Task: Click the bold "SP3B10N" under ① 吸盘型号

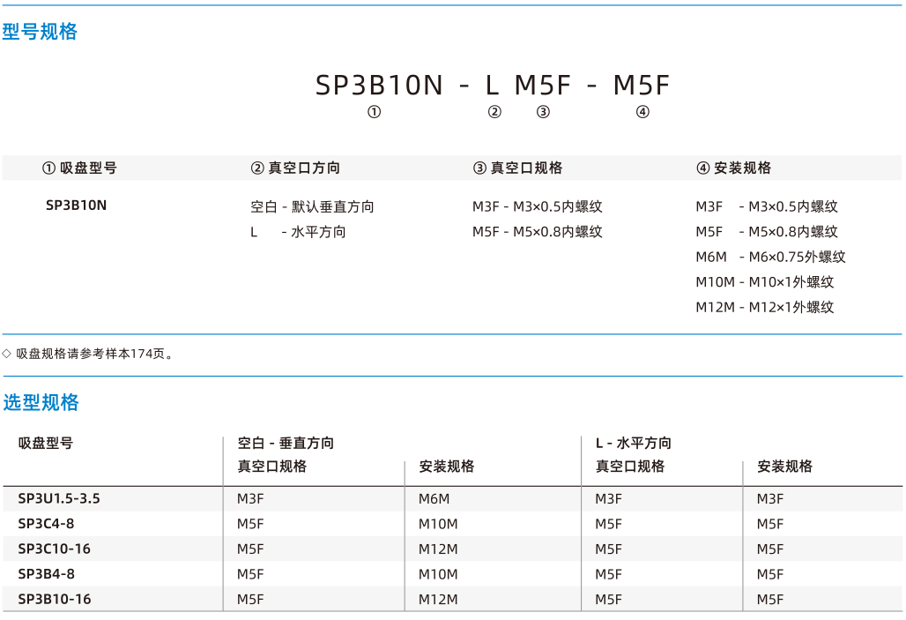Action: (77, 205)
